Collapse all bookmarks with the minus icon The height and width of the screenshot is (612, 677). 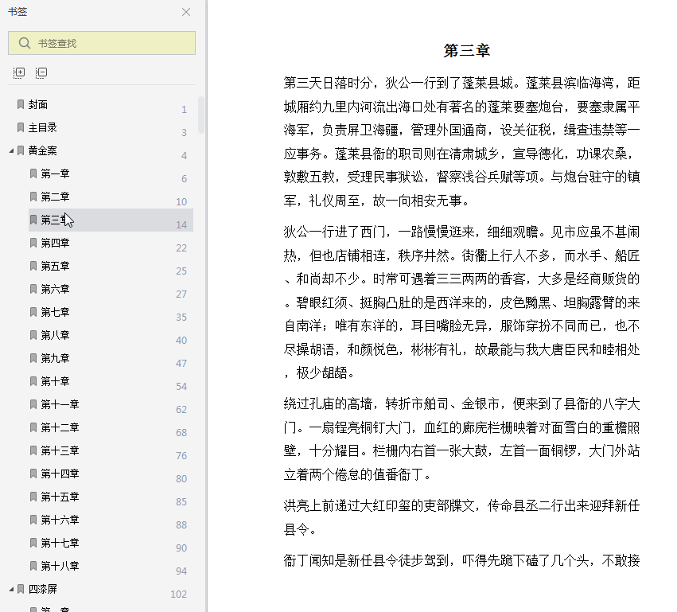[x=41, y=72]
